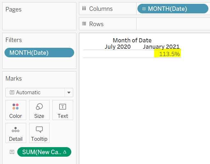Click the Color button on the Marks card
Screen dimensions: 210x164
(x=15, y=110)
